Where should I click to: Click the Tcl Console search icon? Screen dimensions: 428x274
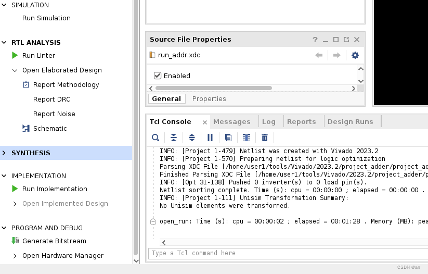pyautogui.click(x=155, y=138)
